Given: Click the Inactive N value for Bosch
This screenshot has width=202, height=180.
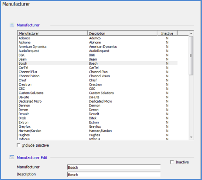Looking at the screenshot, I should tap(167, 63).
